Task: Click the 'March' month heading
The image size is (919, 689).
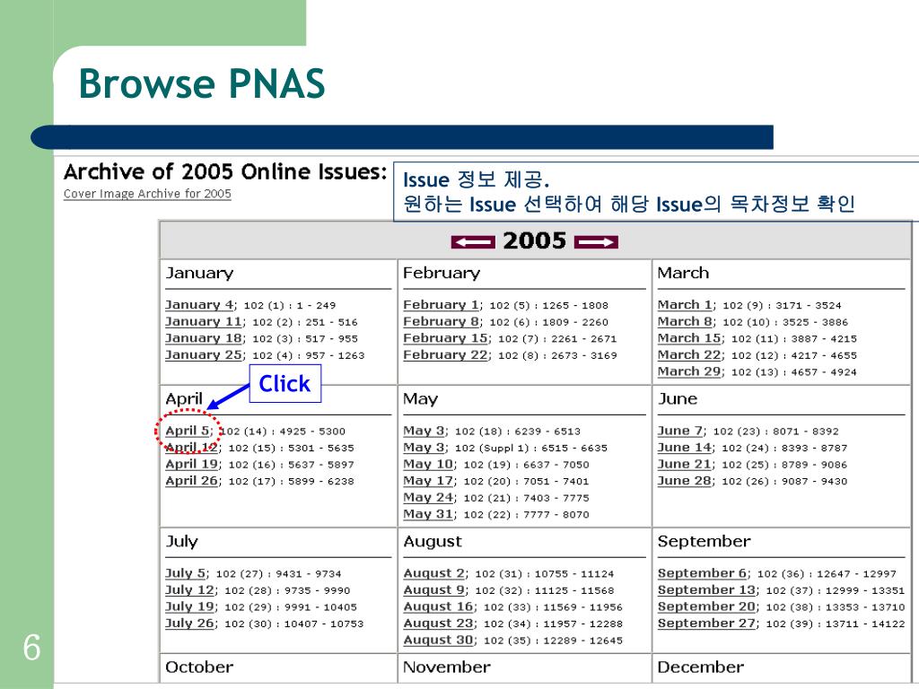Action: pos(683,273)
